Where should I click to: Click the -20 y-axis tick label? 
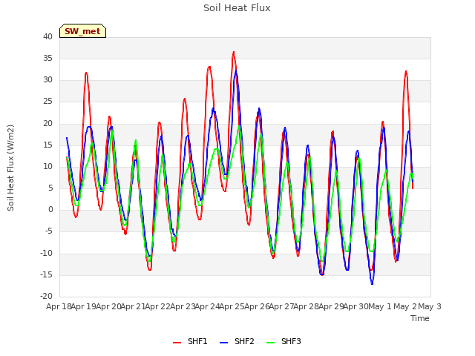pyautogui.click(x=46, y=296)
